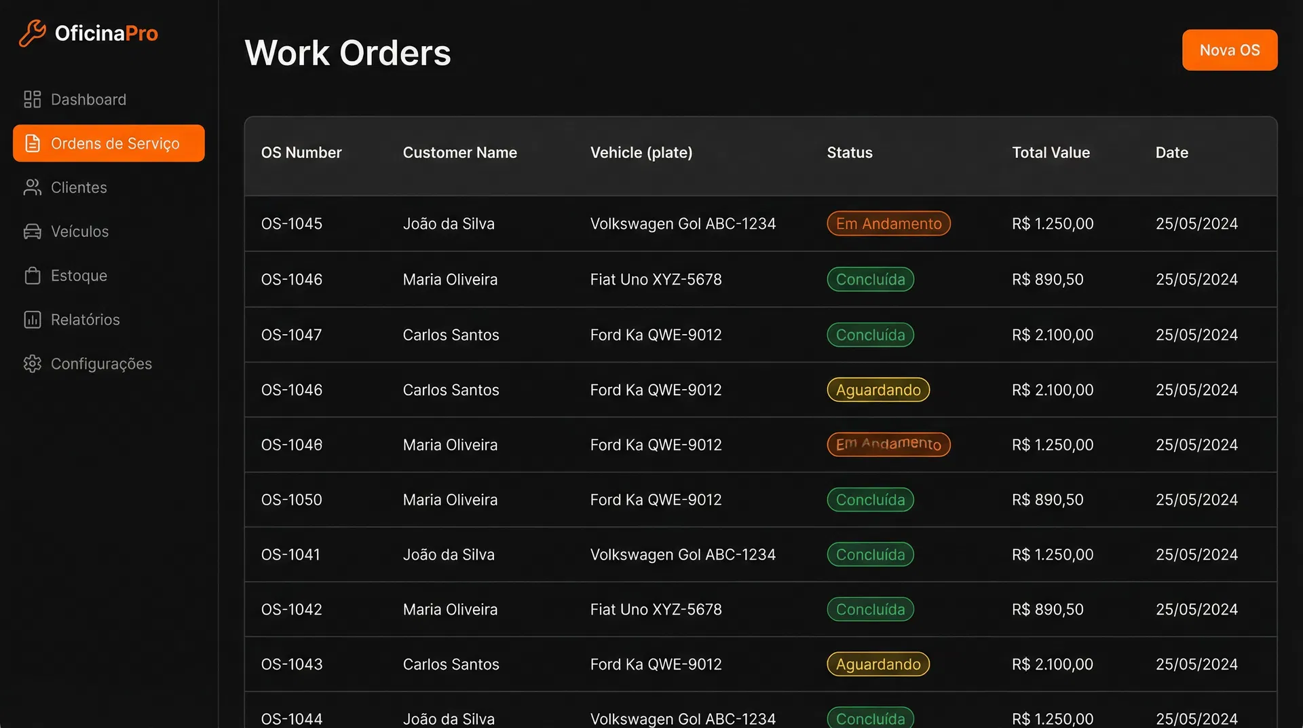
Task: Open the Clientes menu item
Action: (x=79, y=187)
